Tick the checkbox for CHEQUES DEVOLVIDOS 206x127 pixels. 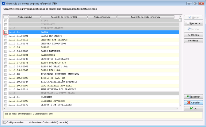6,44
